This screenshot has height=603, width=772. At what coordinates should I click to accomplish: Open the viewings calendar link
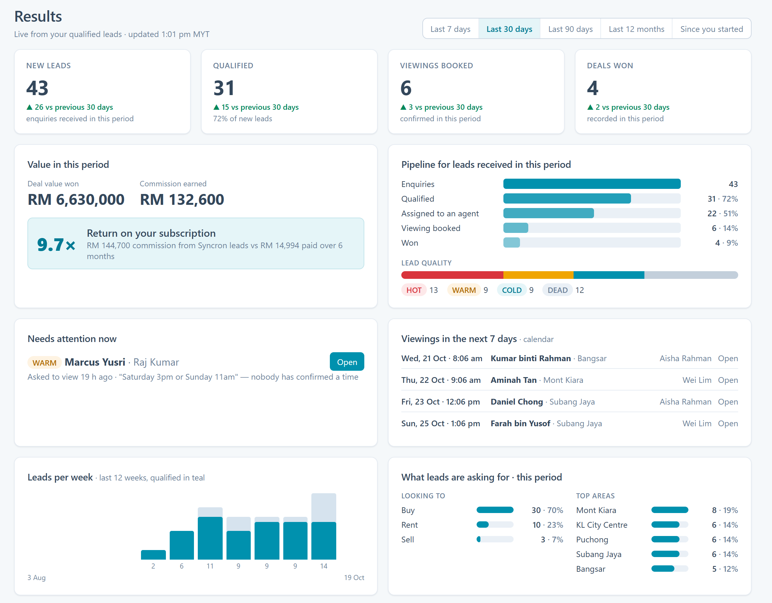(538, 339)
